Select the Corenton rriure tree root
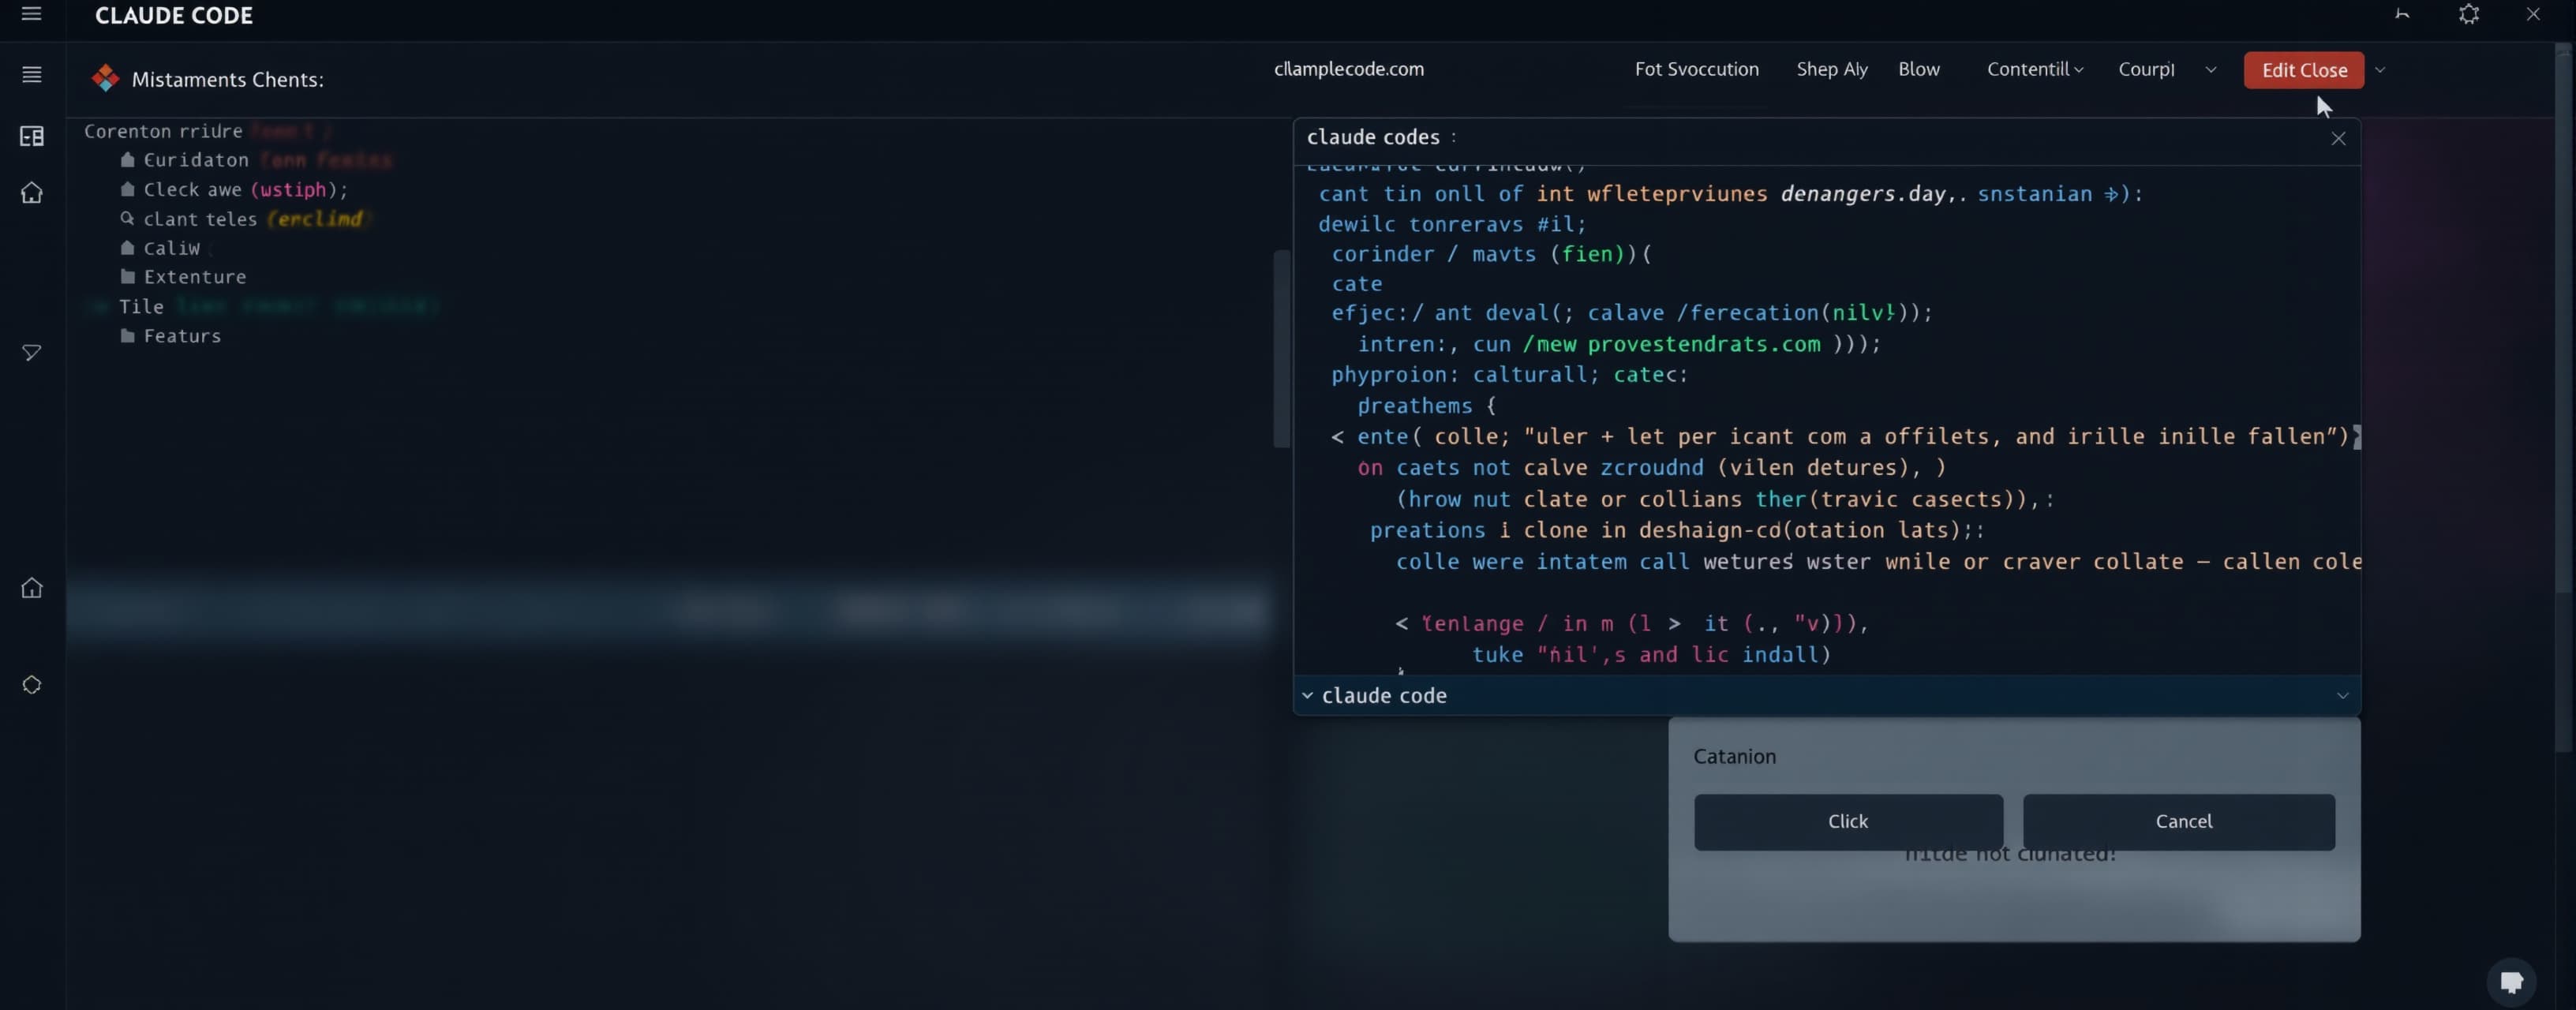Screen dimensions: 2576x1010 coord(163,131)
